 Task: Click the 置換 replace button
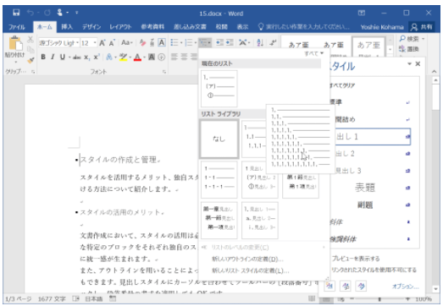[x=409, y=49]
